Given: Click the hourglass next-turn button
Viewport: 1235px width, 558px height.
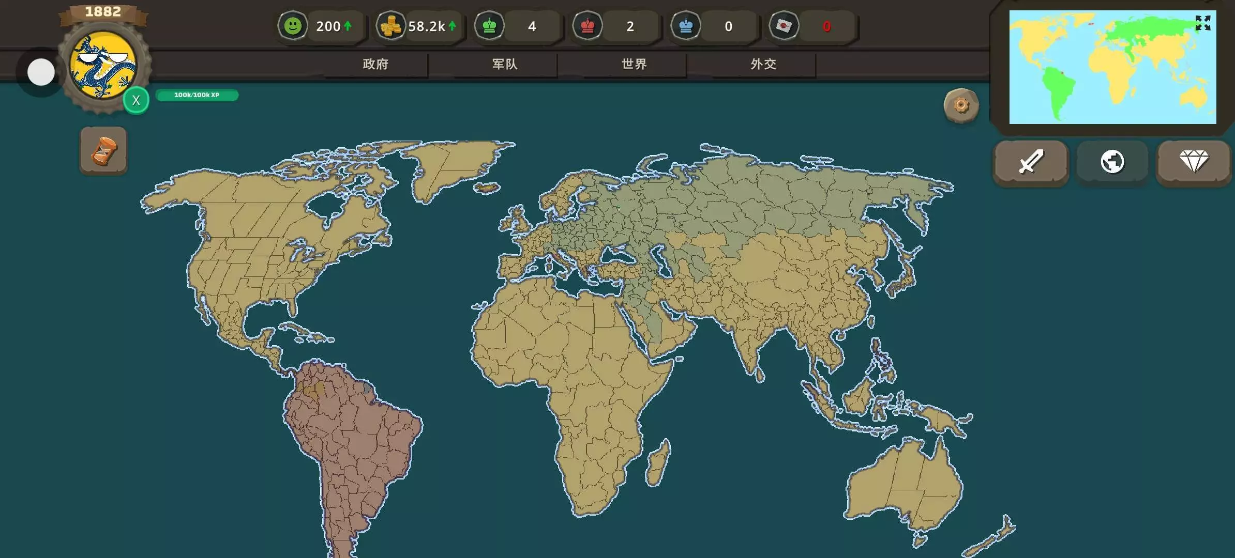Looking at the screenshot, I should click(x=103, y=150).
